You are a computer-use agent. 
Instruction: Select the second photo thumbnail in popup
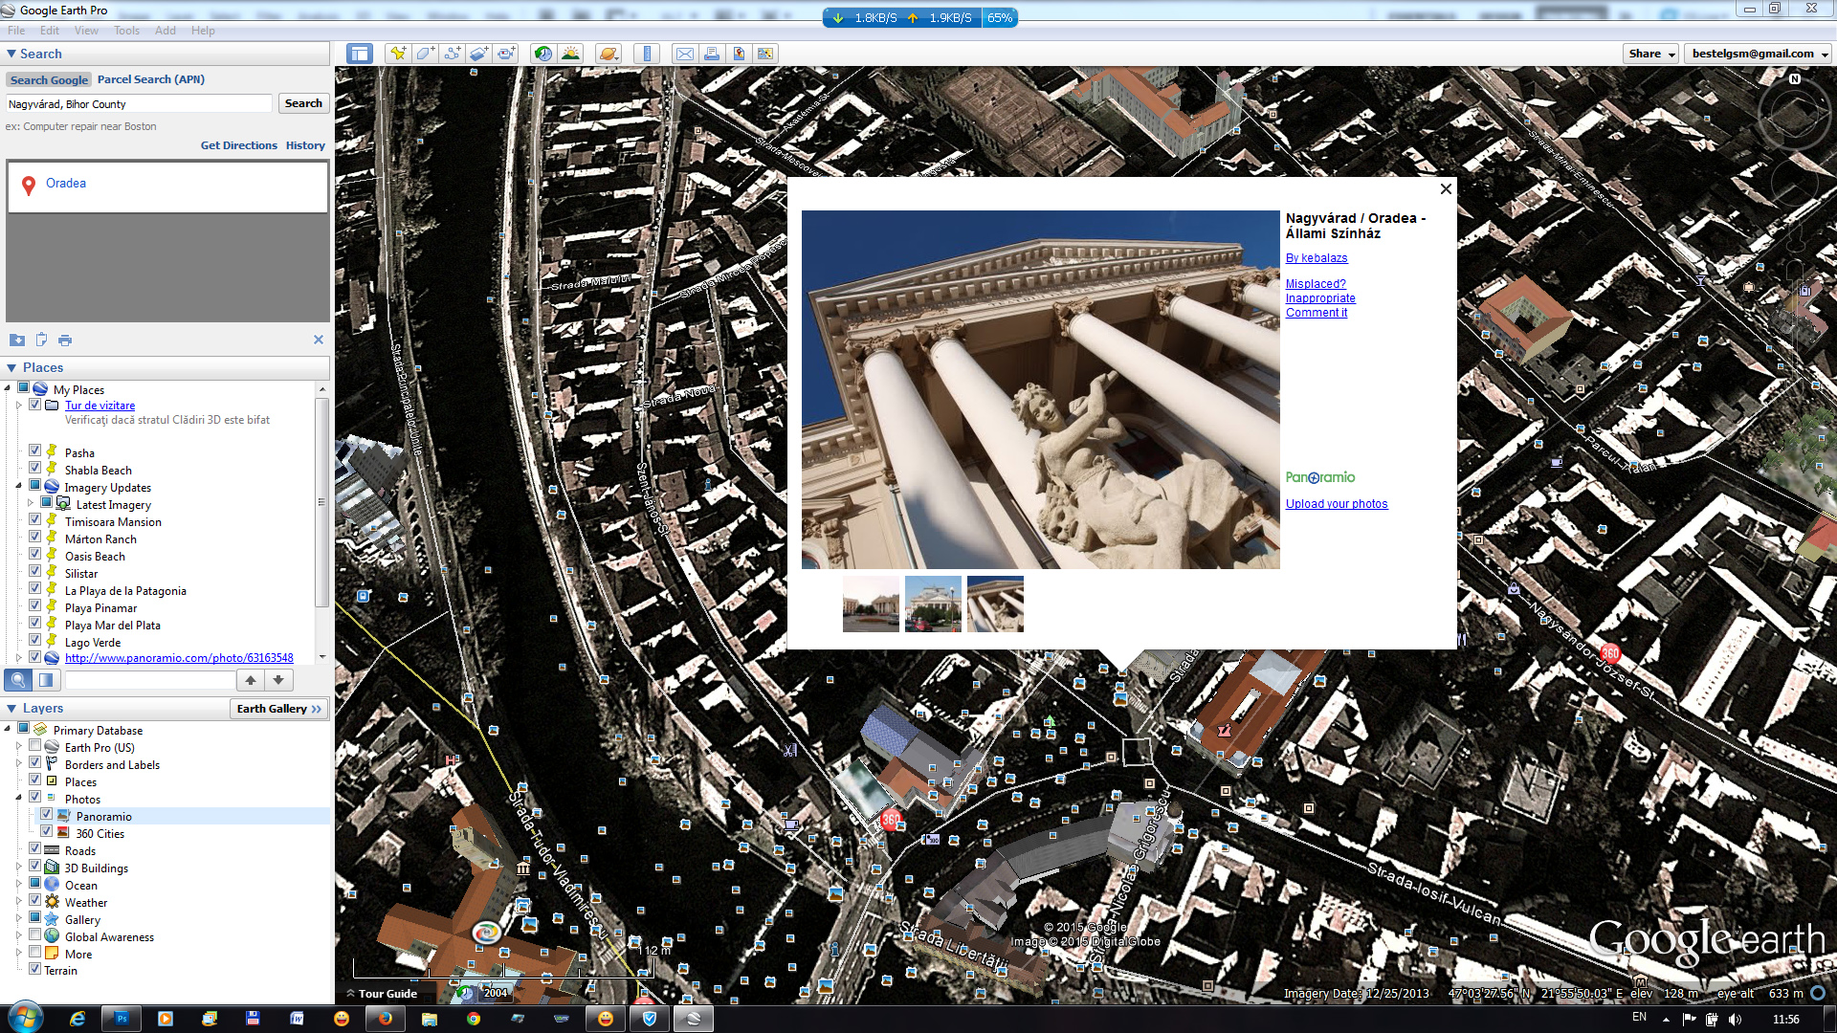click(933, 604)
